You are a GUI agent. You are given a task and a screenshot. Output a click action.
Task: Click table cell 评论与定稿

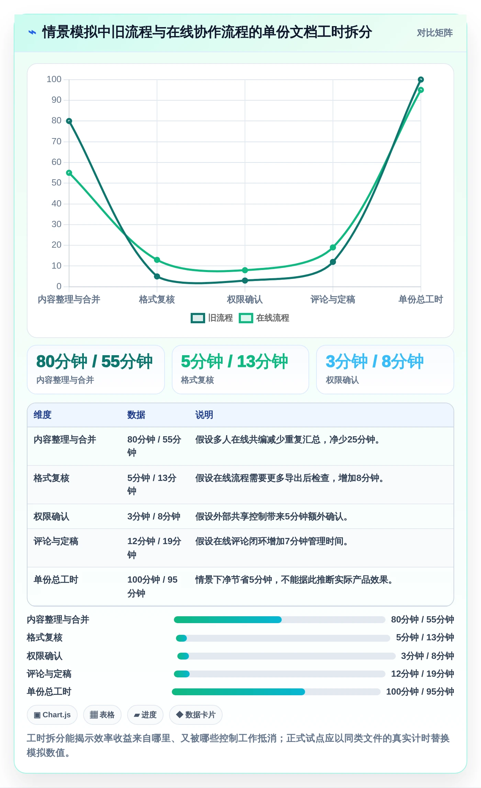(x=56, y=541)
